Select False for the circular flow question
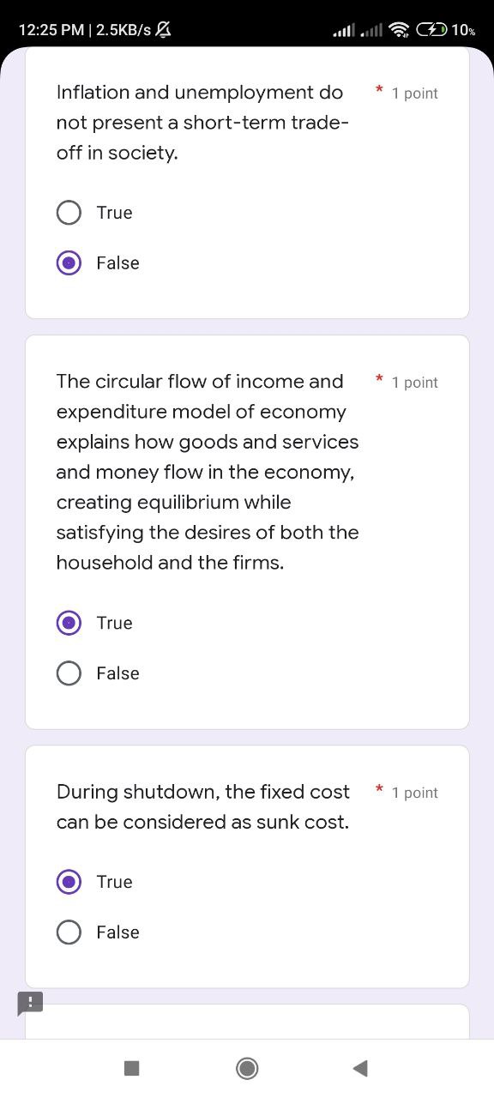 [x=69, y=673]
